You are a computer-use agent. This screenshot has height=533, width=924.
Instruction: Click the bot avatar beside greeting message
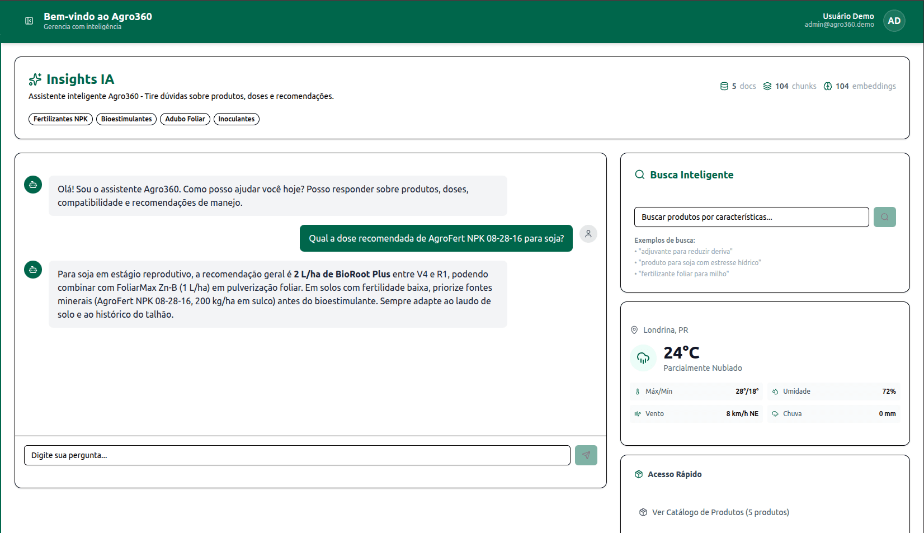[x=33, y=185]
